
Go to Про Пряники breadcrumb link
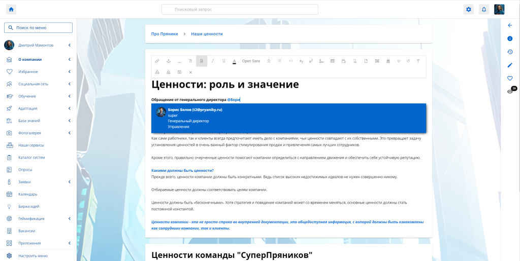click(165, 34)
